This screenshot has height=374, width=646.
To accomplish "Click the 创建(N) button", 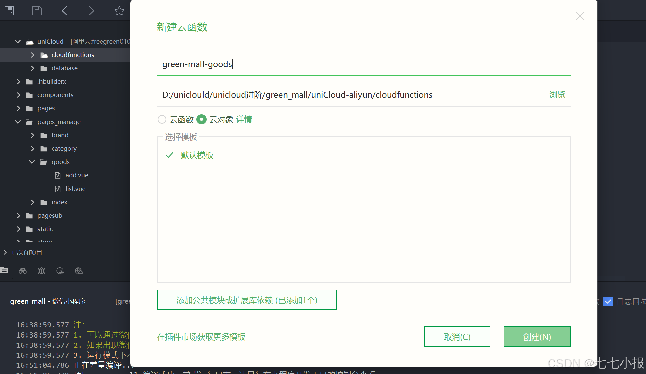I will [x=537, y=337].
